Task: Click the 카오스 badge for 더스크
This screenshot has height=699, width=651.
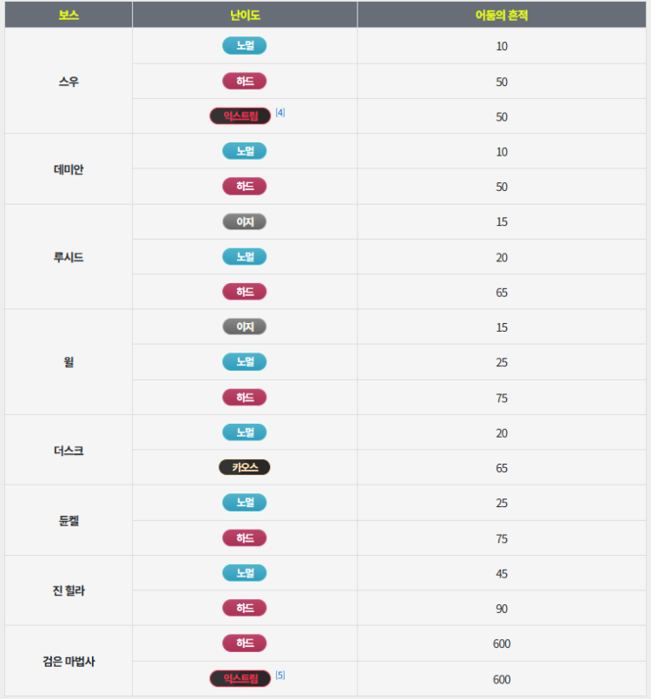Action: (x=245, y=467)
